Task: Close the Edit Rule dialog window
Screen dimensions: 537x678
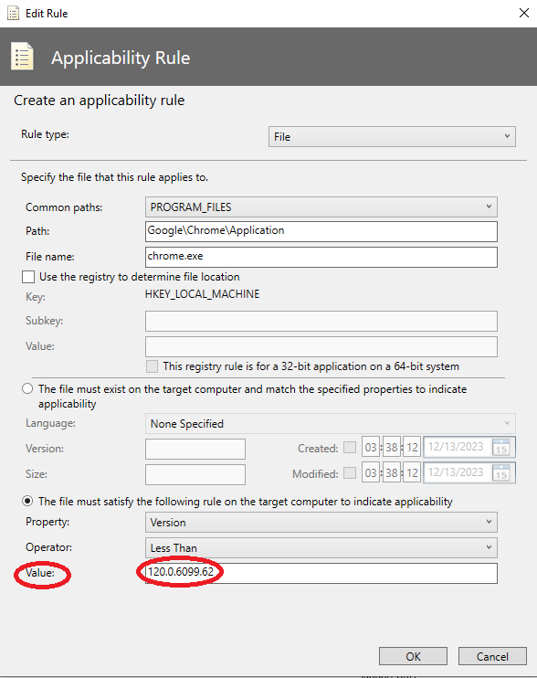Action: [x=523, y=13]
